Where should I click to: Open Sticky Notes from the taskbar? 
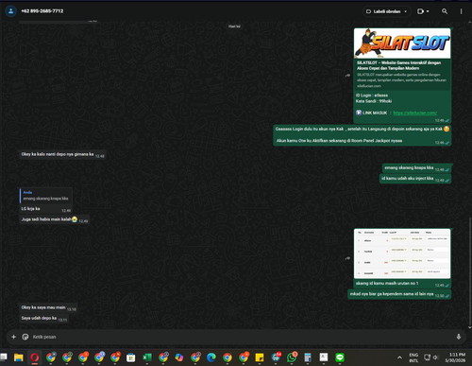(260, 357)
